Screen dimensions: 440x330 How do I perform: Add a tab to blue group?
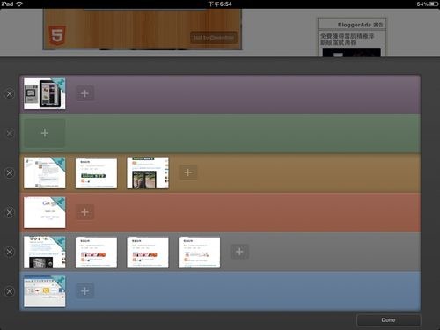point(85,291)
